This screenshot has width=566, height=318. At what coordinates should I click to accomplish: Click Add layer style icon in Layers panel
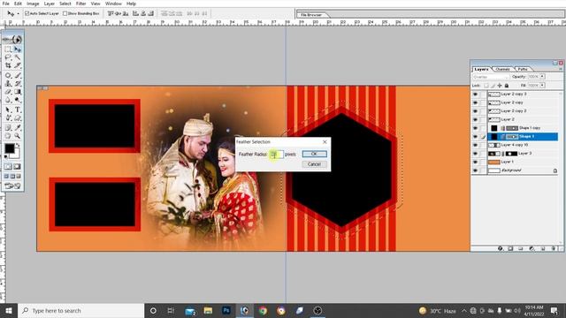click(501, 248)
